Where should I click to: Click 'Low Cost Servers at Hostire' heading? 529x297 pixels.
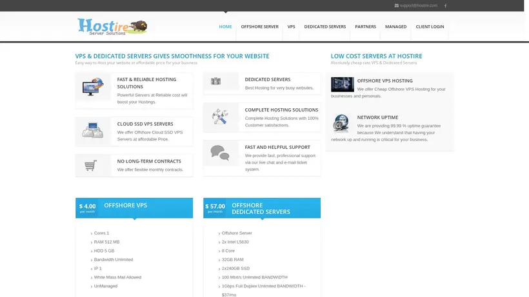[376, 56]
